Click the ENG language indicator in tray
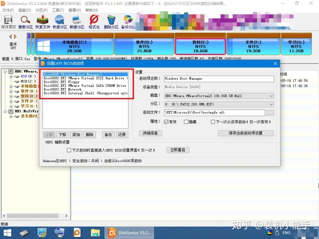Image resolution: width=319 pixels, height=239 pixels. click(287, 233)
